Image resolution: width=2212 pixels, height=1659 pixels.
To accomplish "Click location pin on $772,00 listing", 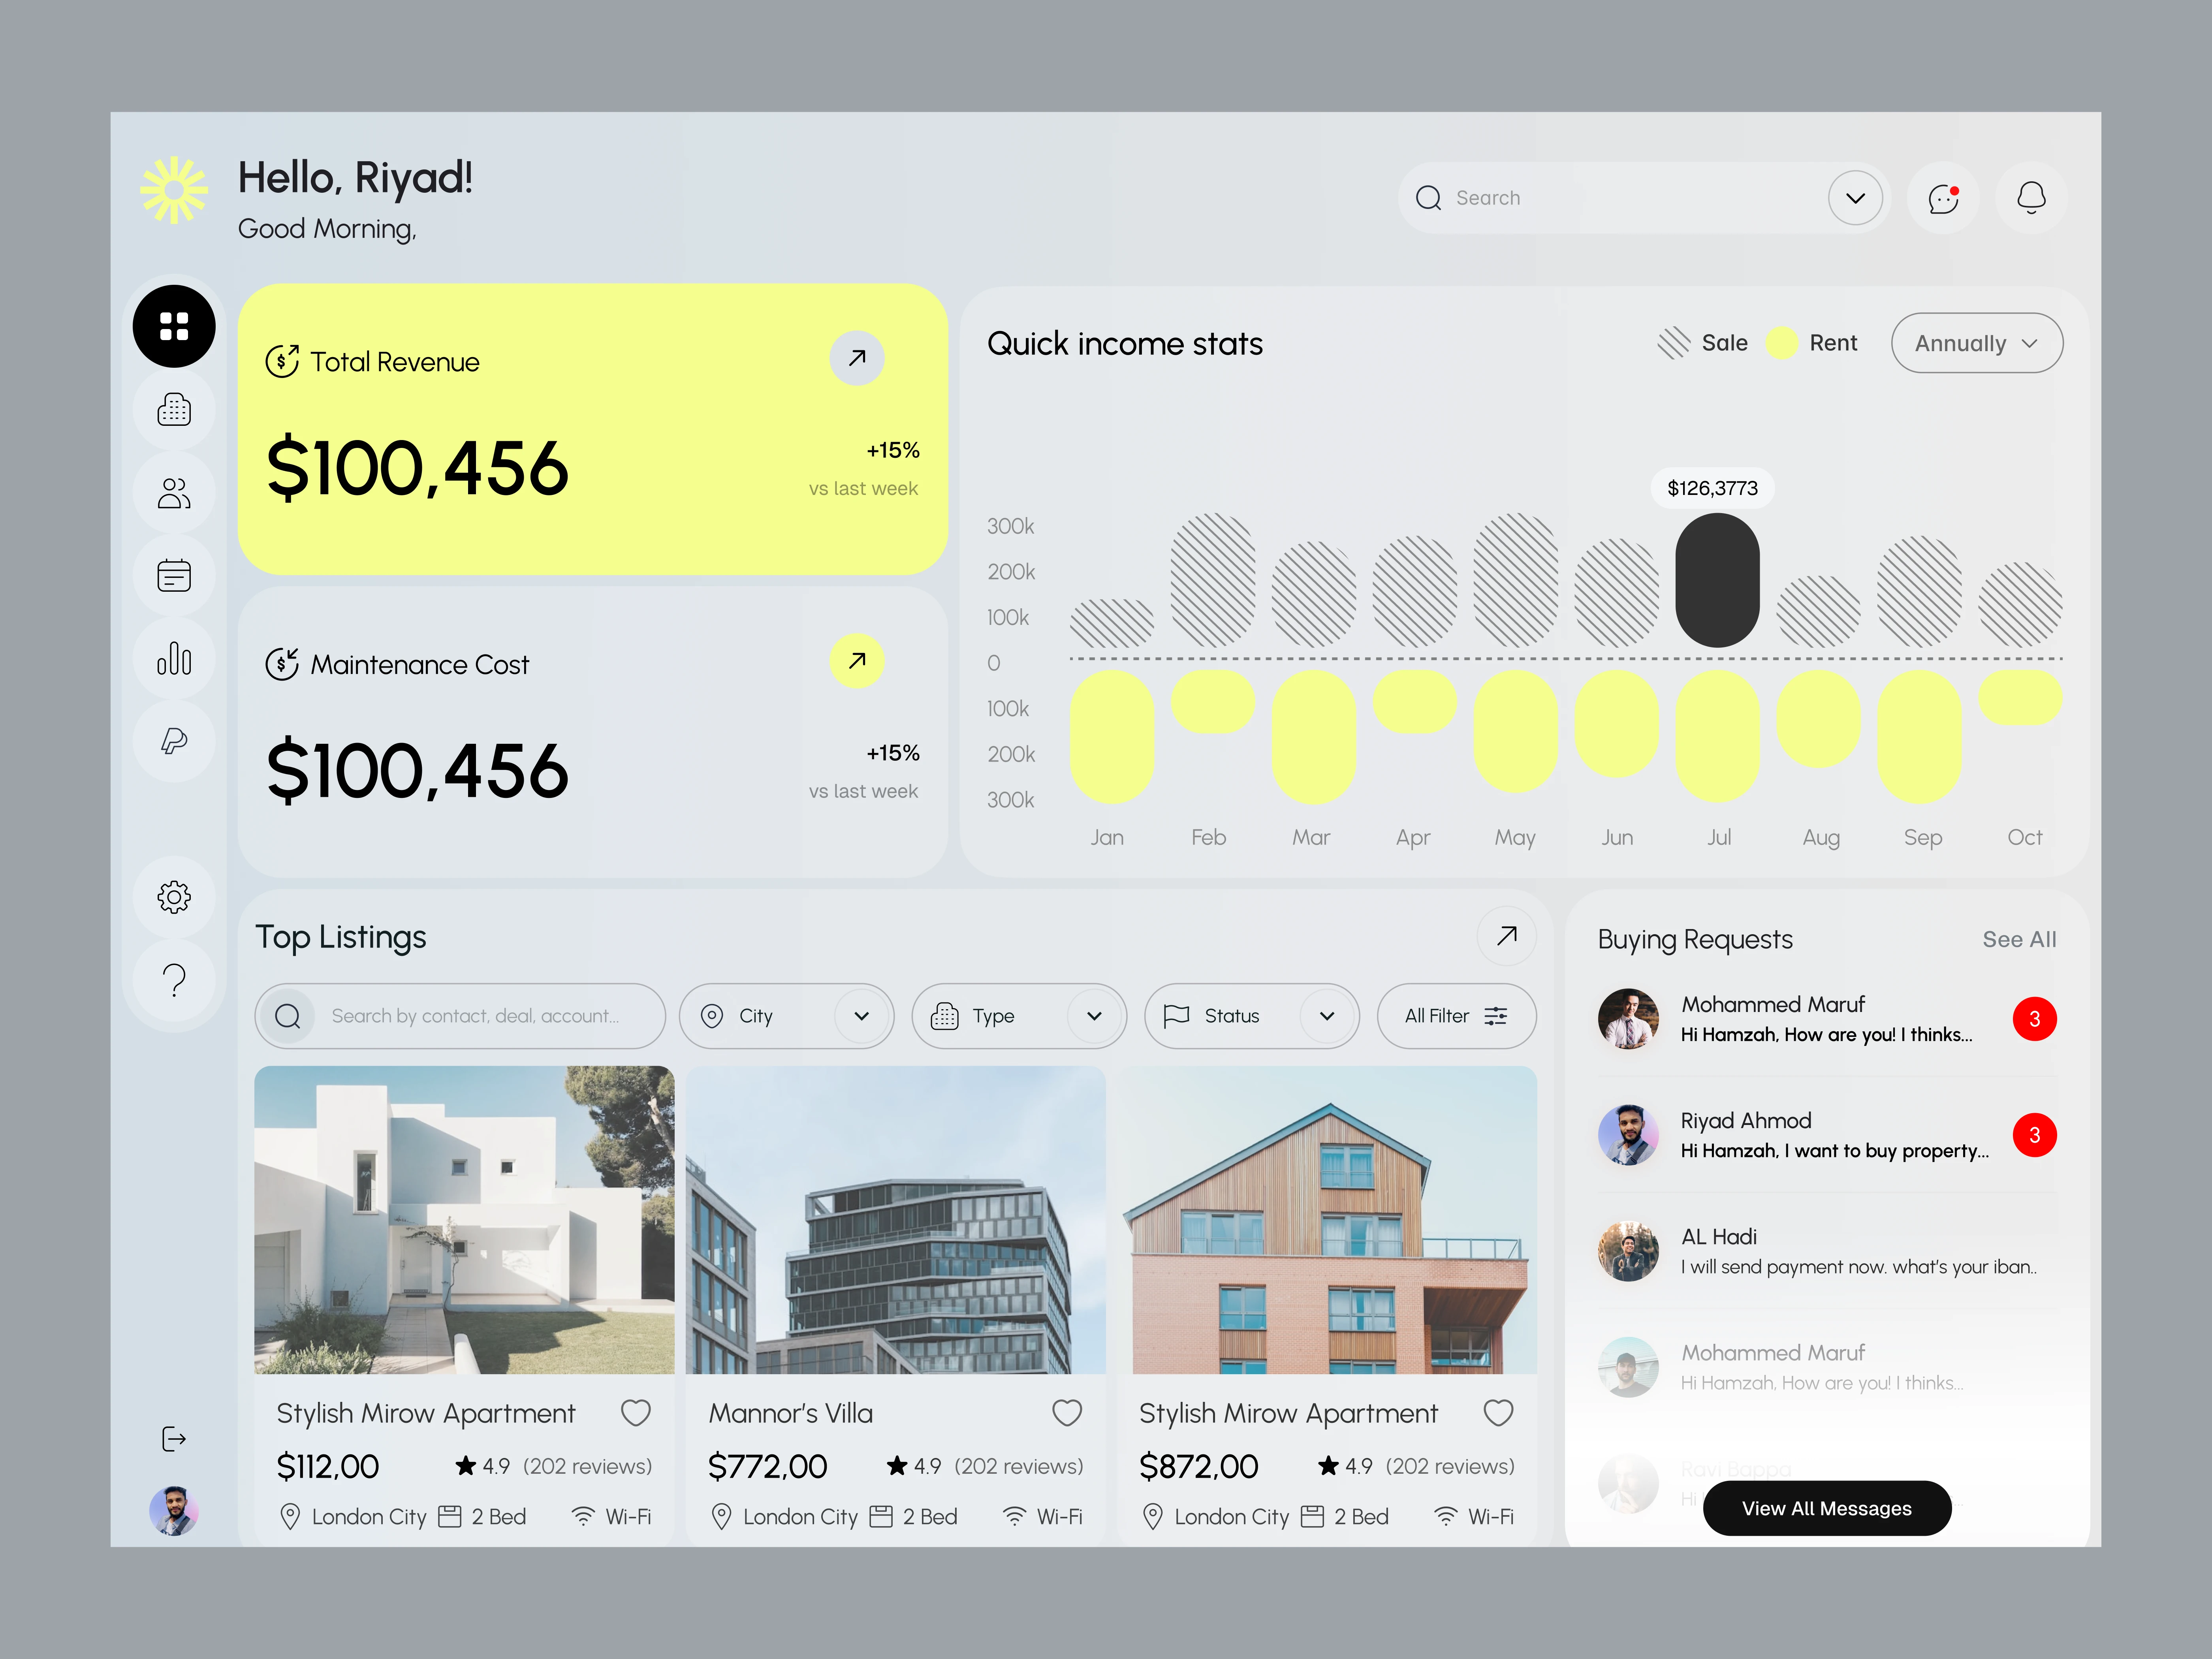I will (x=720, y=1517).
